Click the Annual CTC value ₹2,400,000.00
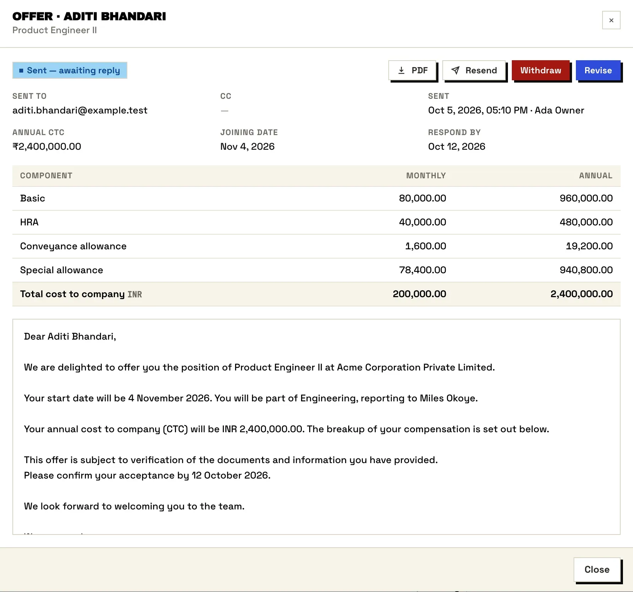The image size is (633, 592). click(47, 147)
